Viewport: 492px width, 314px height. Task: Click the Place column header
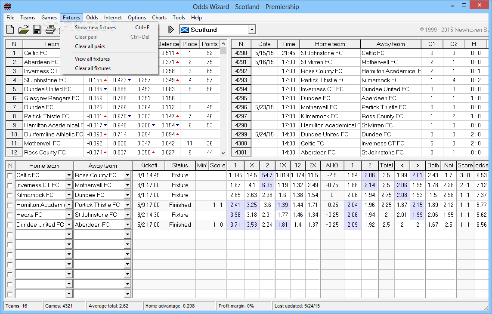pyautogui.click(x=190, y=44)
